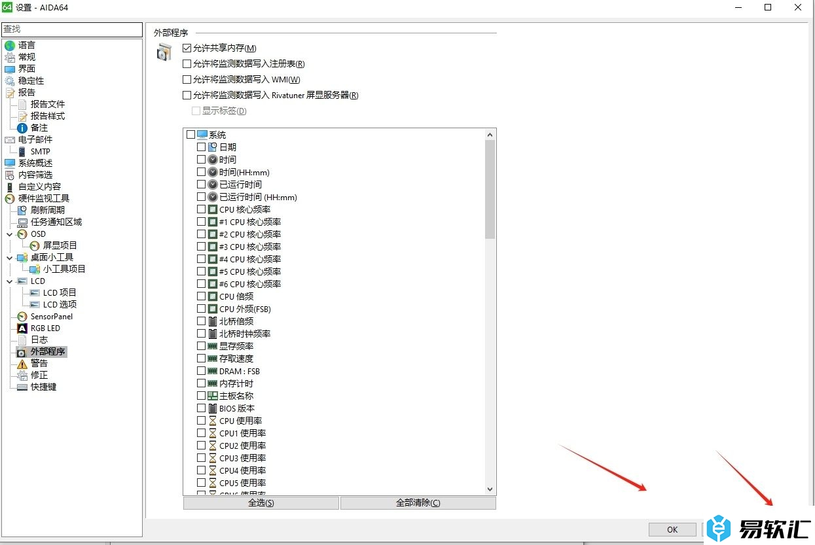Select the 时间(HH:mm) list row
Screen dimensions: 815x545
[x=244, y=172]
